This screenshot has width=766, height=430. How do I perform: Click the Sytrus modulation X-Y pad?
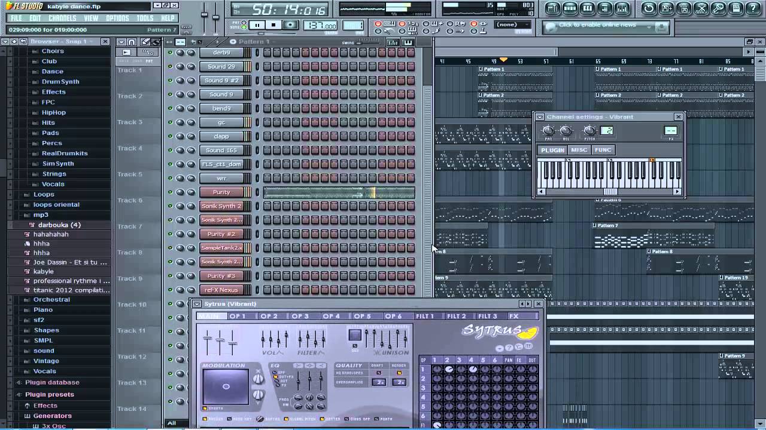226,386
